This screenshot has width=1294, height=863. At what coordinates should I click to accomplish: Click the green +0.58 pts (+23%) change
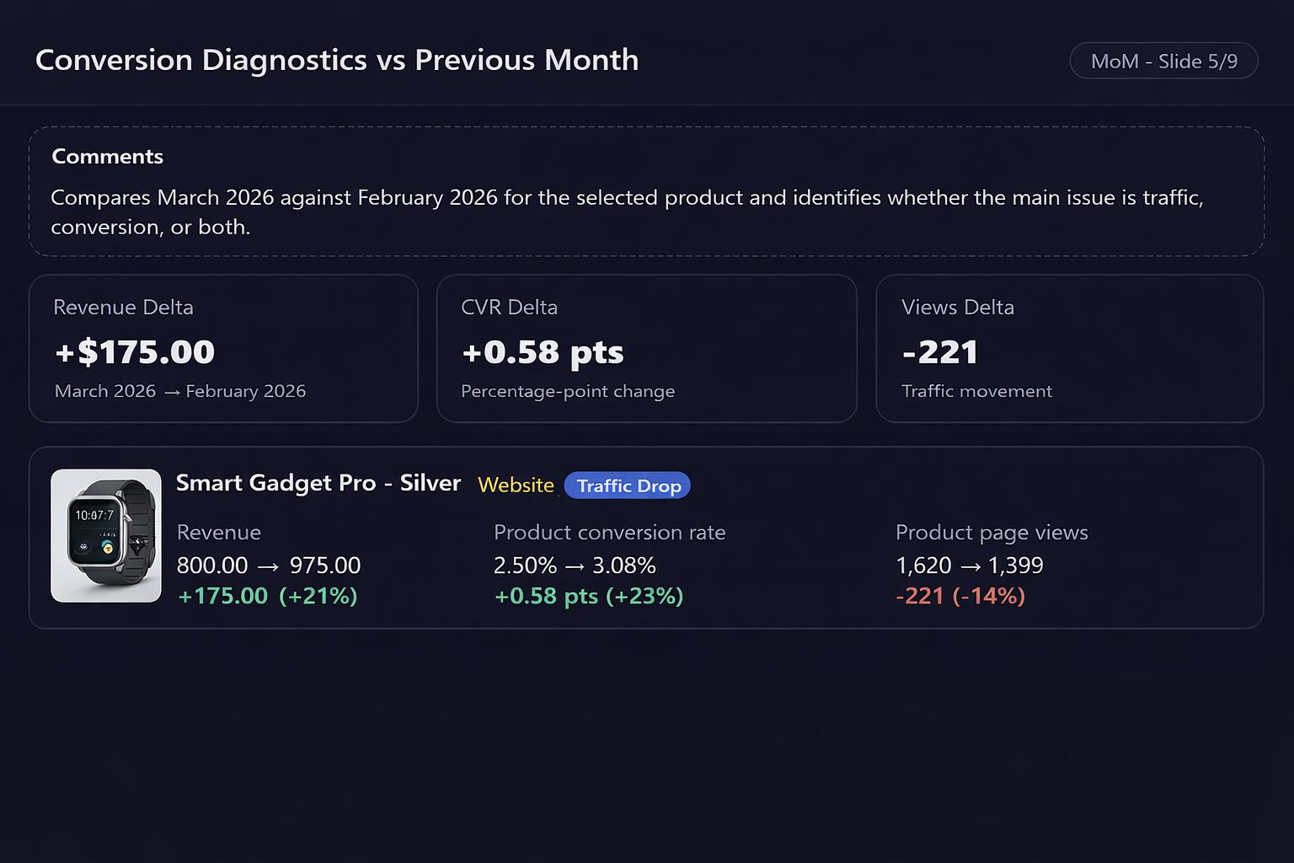pos(589,596)
